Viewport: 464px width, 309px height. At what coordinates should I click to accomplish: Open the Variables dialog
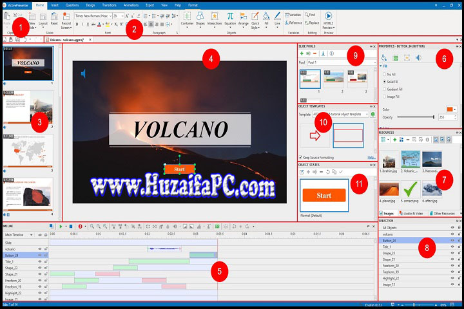point(293,15)
